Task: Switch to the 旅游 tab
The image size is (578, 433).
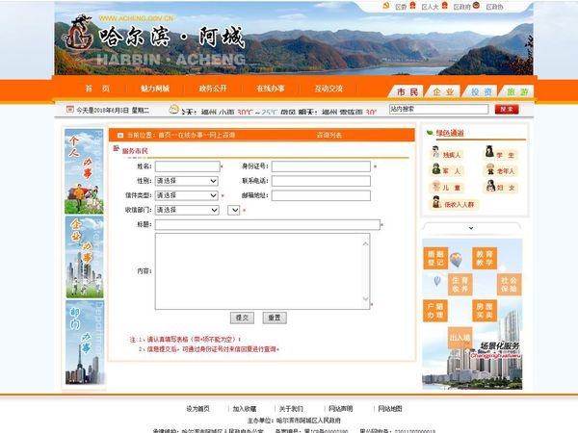Action: pos(517,91)
